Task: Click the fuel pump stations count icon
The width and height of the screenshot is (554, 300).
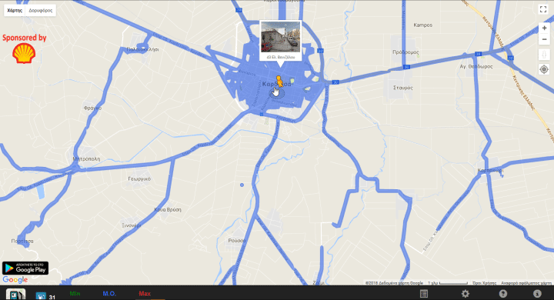Action: click(x=41, y=295)
